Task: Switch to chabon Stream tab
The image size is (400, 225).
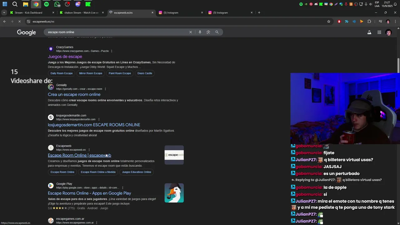Action: 81,12
